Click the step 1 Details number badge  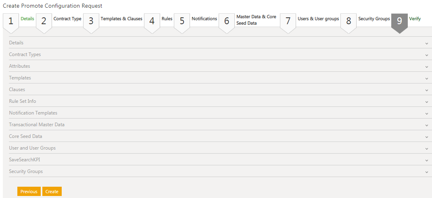tap(11, 21)
